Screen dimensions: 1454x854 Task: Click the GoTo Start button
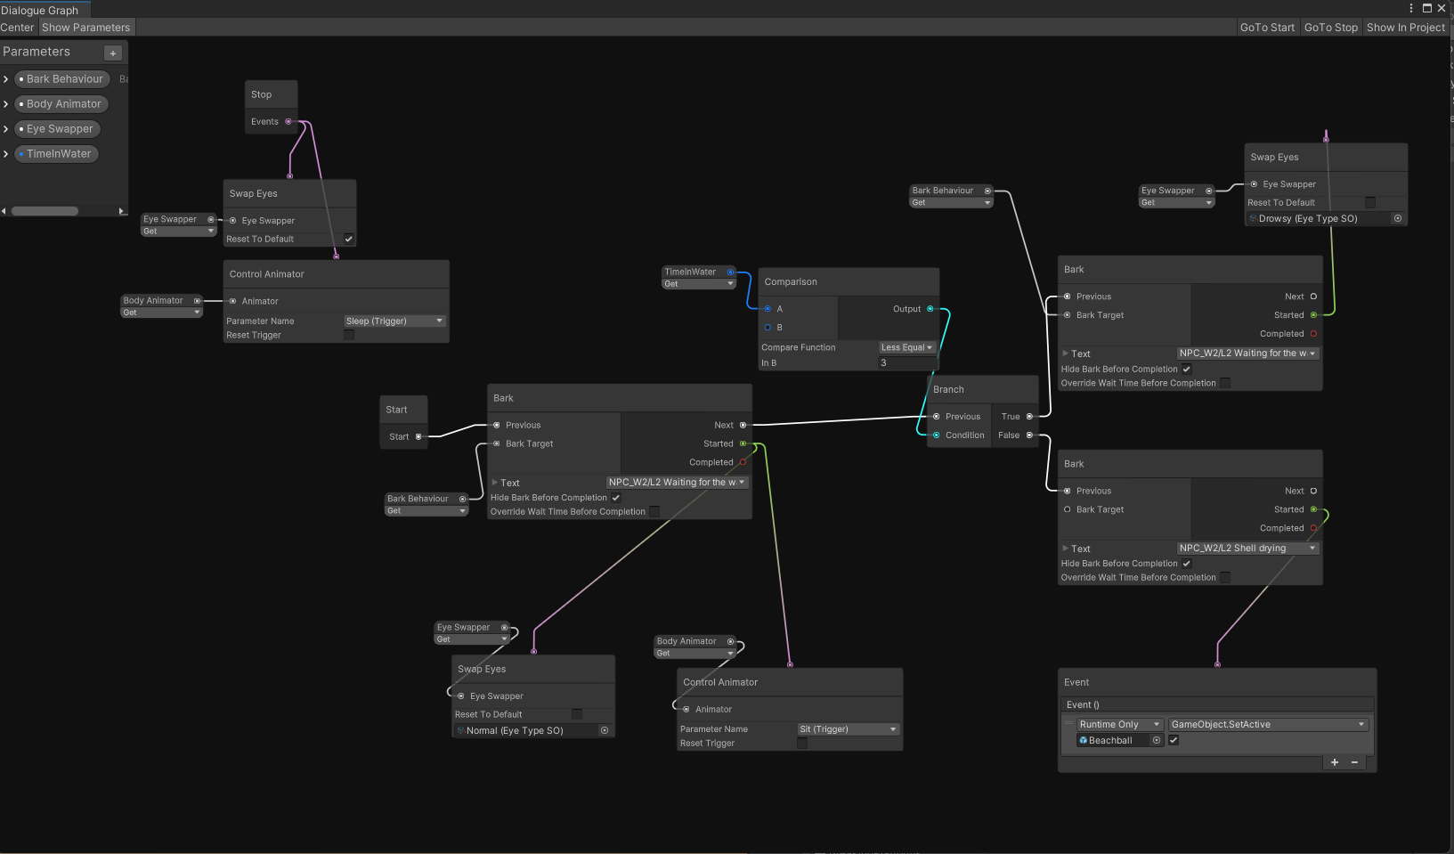tap(1267, 28)
